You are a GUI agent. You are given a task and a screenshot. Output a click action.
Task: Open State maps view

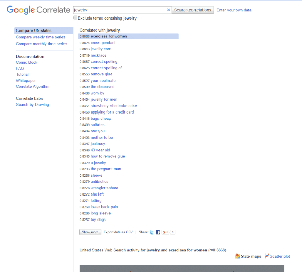[248, 256]
